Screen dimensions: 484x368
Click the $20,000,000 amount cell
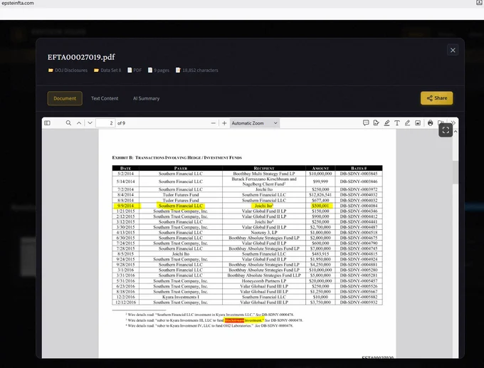click(x=320, y=281)
